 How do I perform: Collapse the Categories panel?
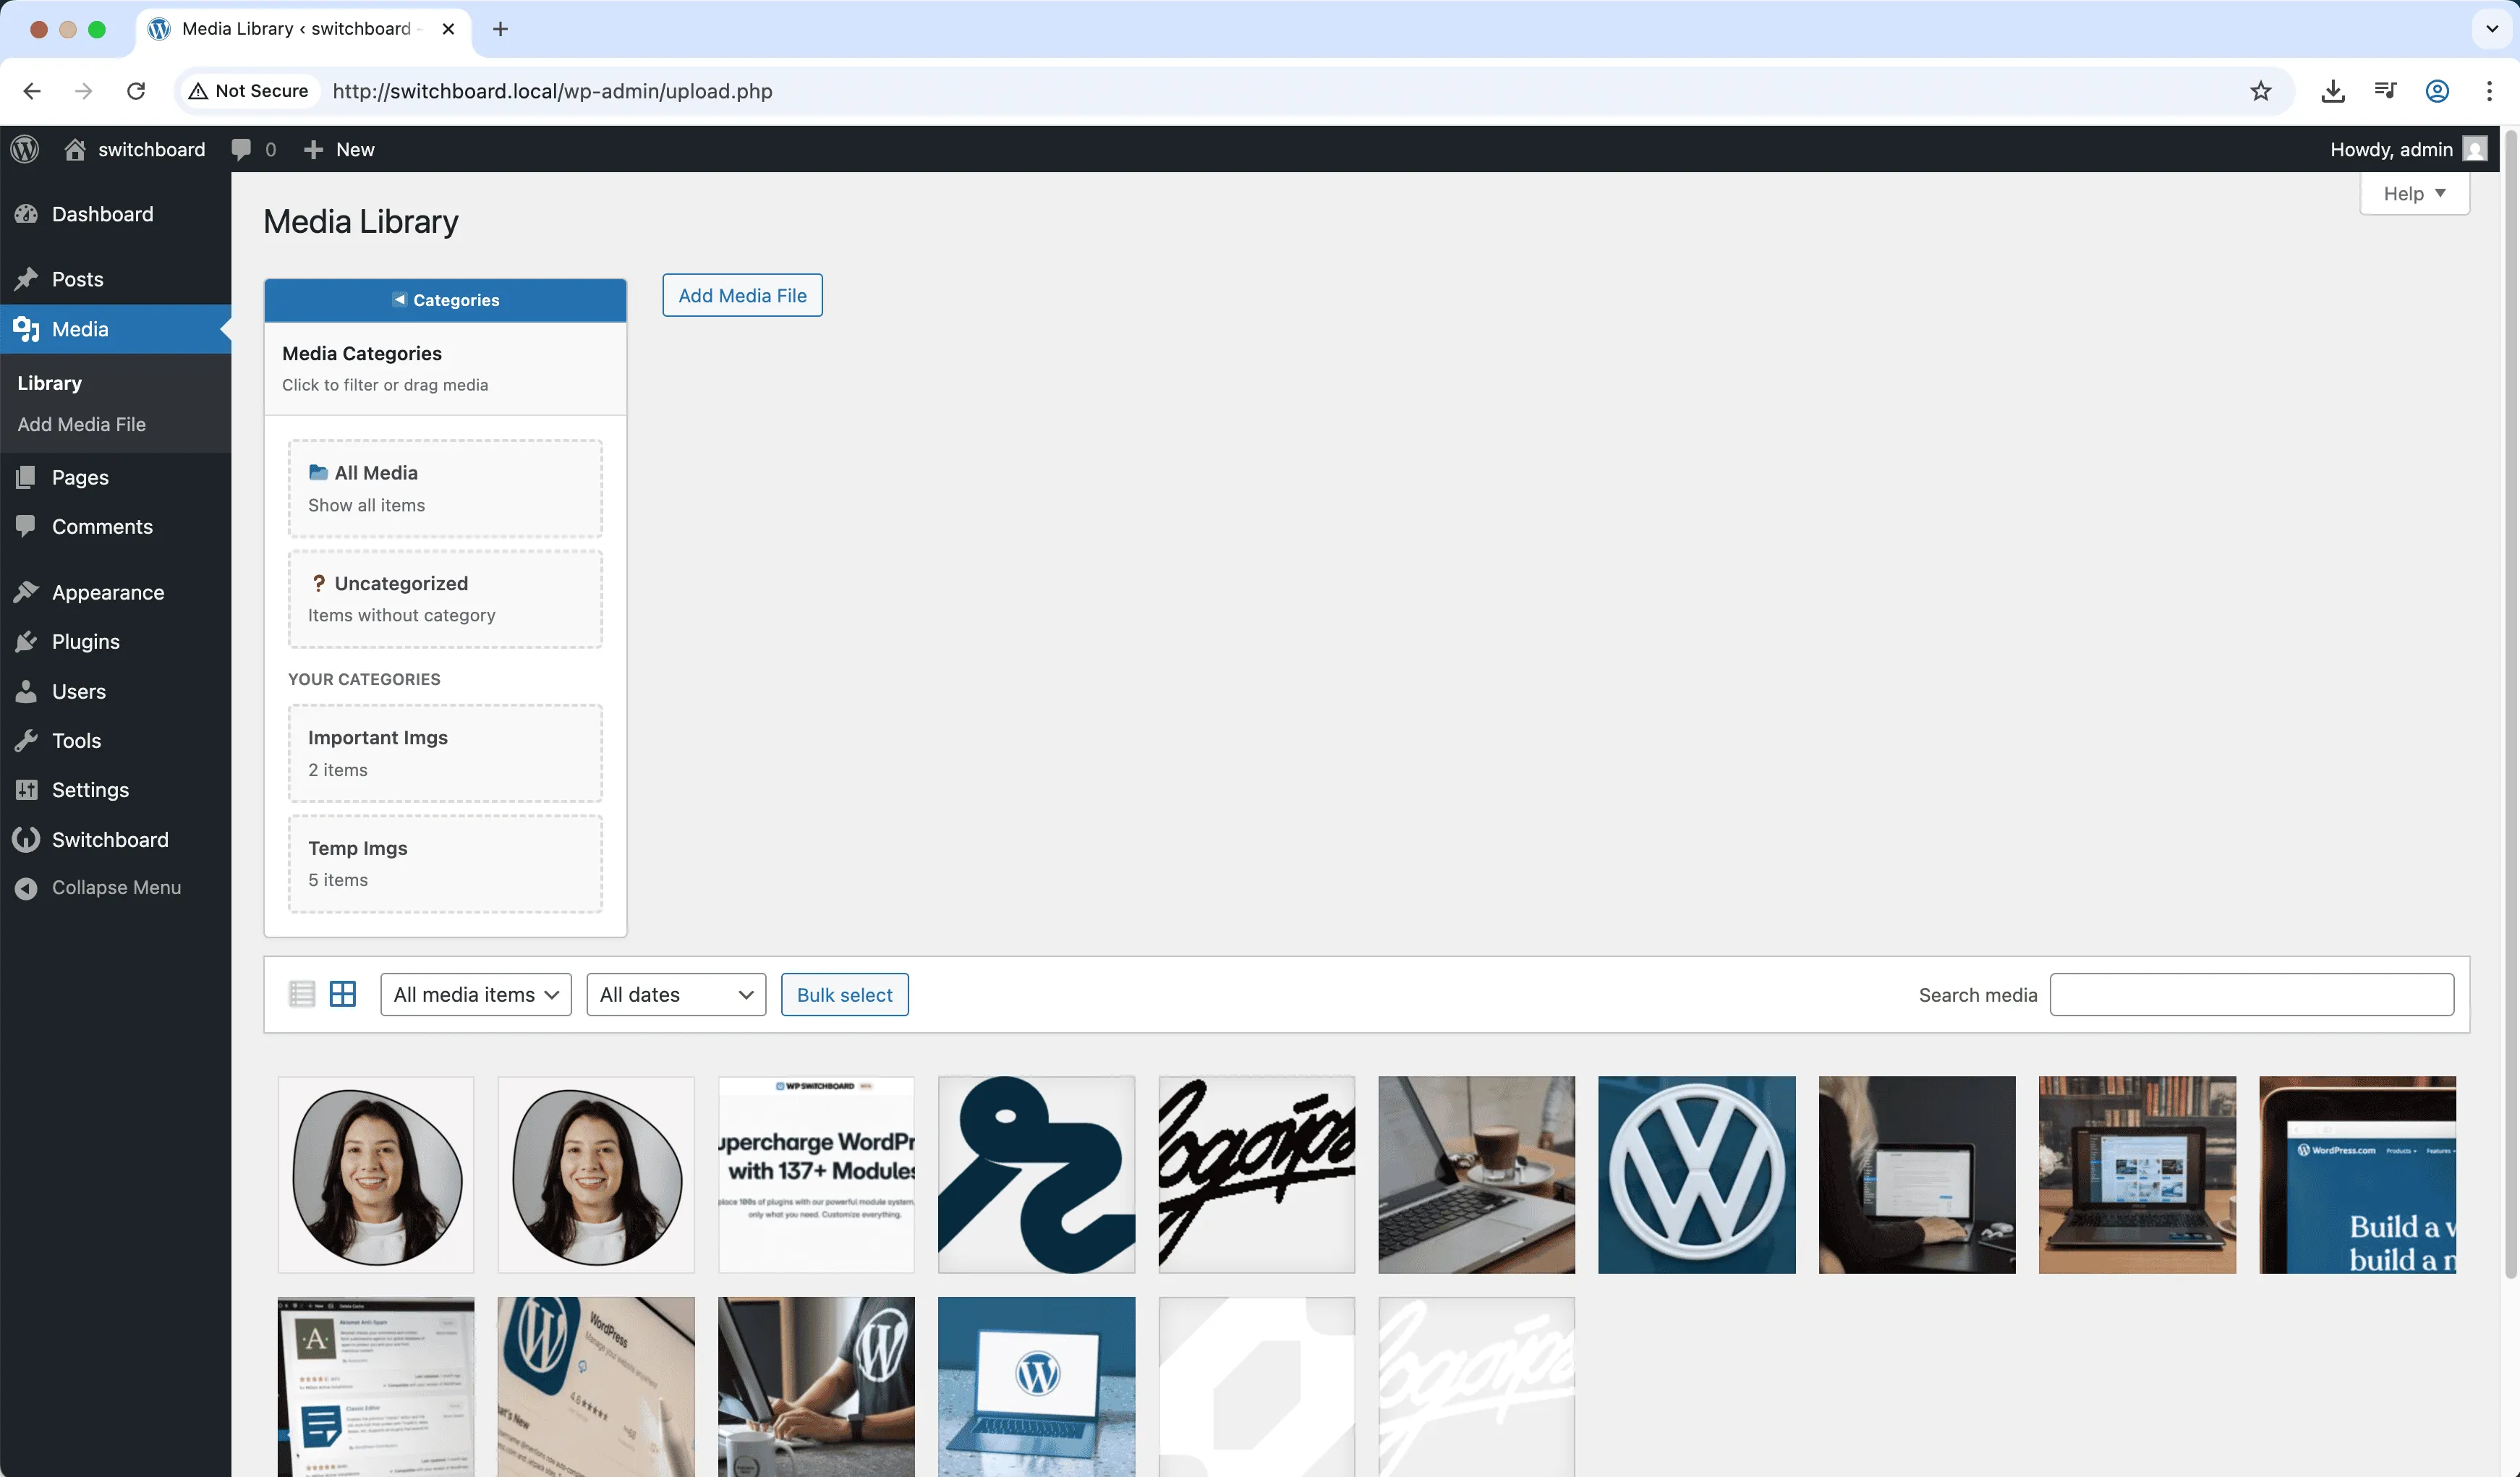(x=445, y=299)
